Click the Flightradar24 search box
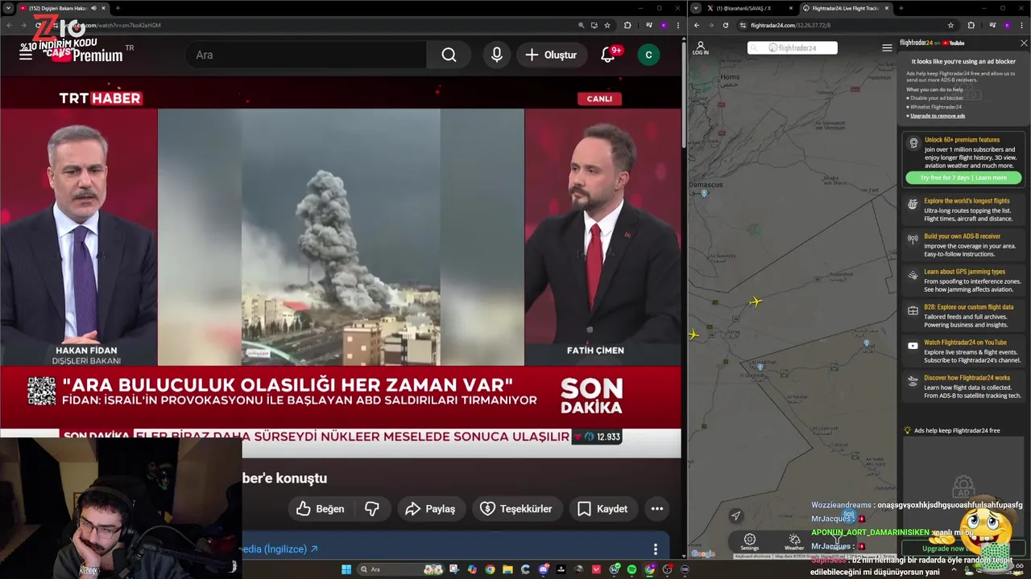Screen dimensions: 1031x579 793,47
